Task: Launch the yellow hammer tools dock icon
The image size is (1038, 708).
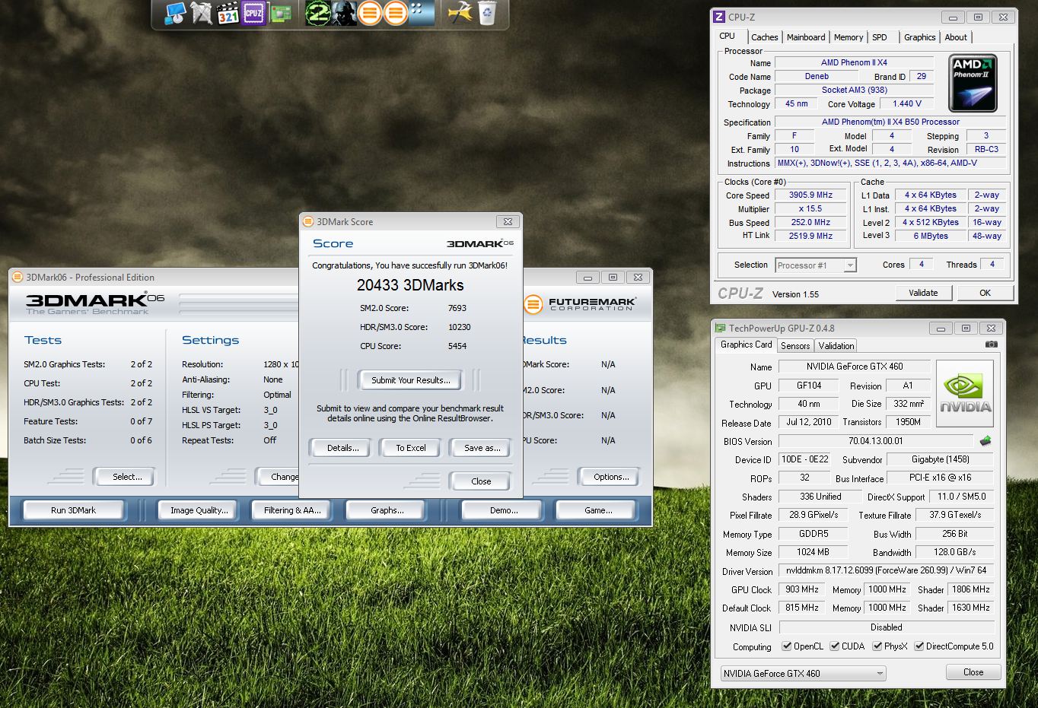Action: (460, 13)
